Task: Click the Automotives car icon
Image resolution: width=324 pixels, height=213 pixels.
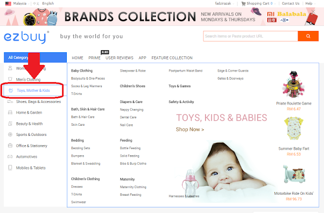Action: (10, 157)
